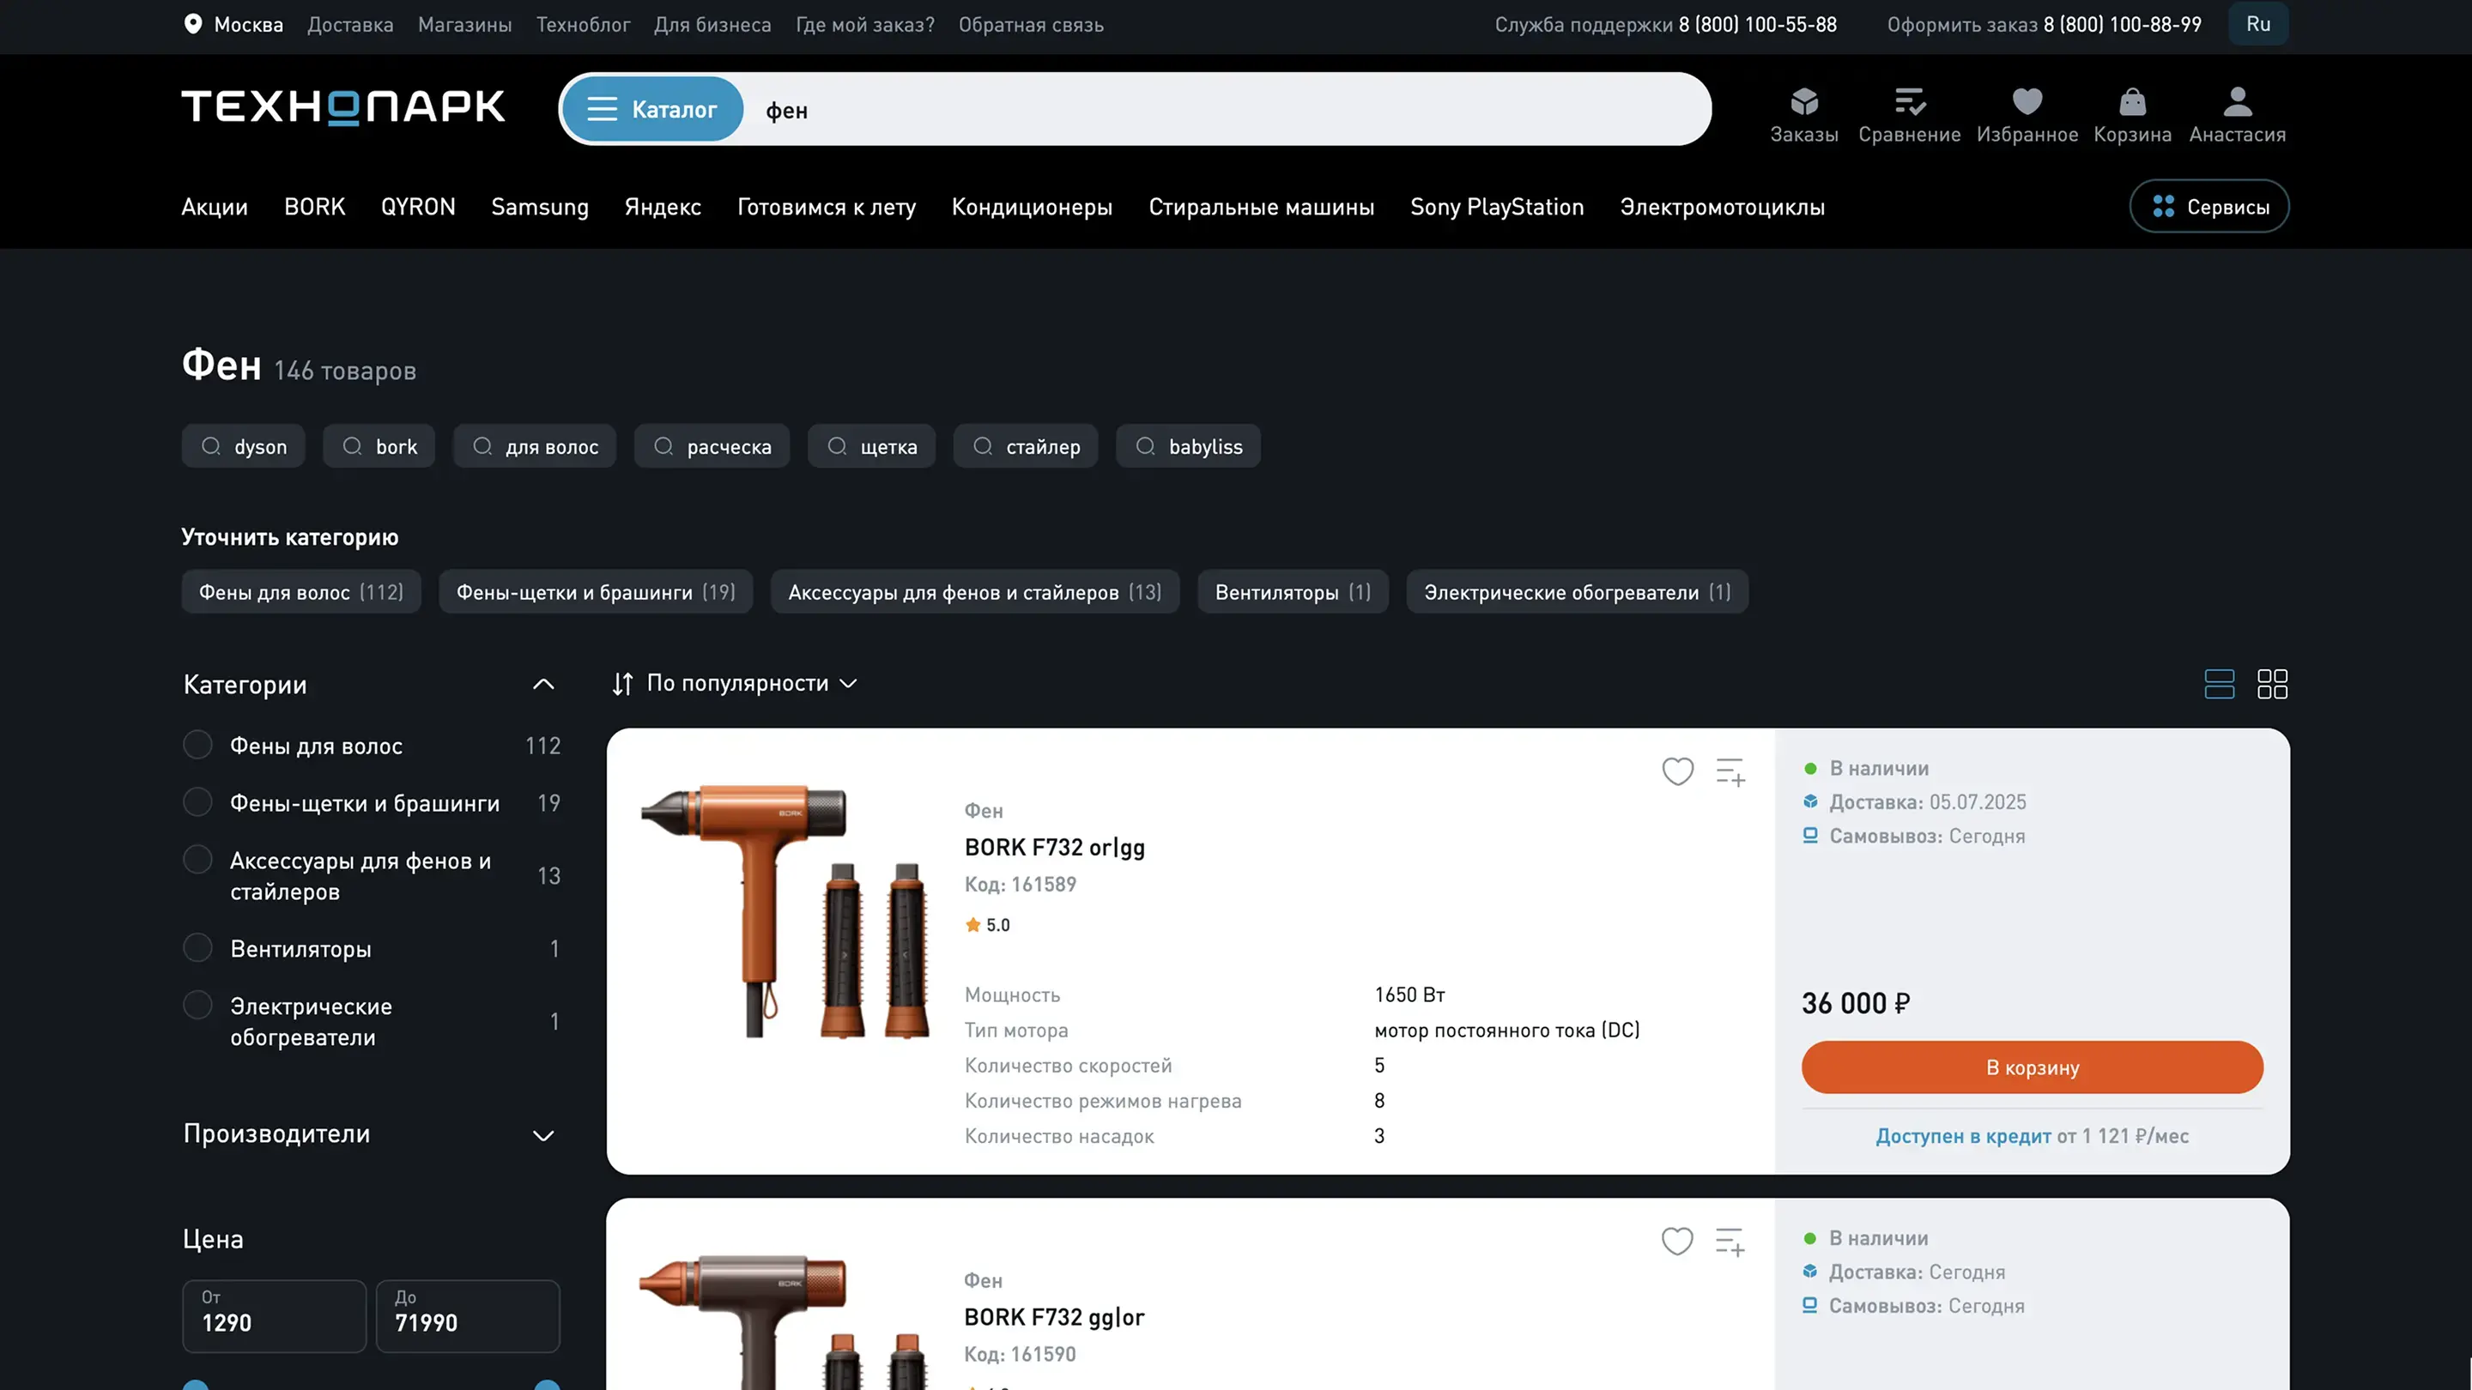Open По популярности sorting dropdown

point(736,683)
